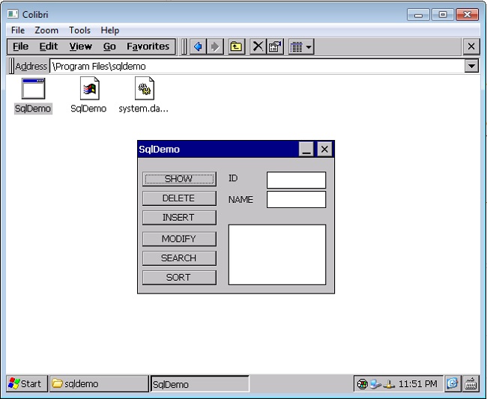
Task: Select the second SqlDemo database file icon
Action: click(x=89, y=90)
